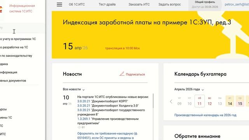Select calendar day вс 12
Image resolution: width=249 pixels, height=140 pixels.
pyautogui.click(x=210, y=101)
